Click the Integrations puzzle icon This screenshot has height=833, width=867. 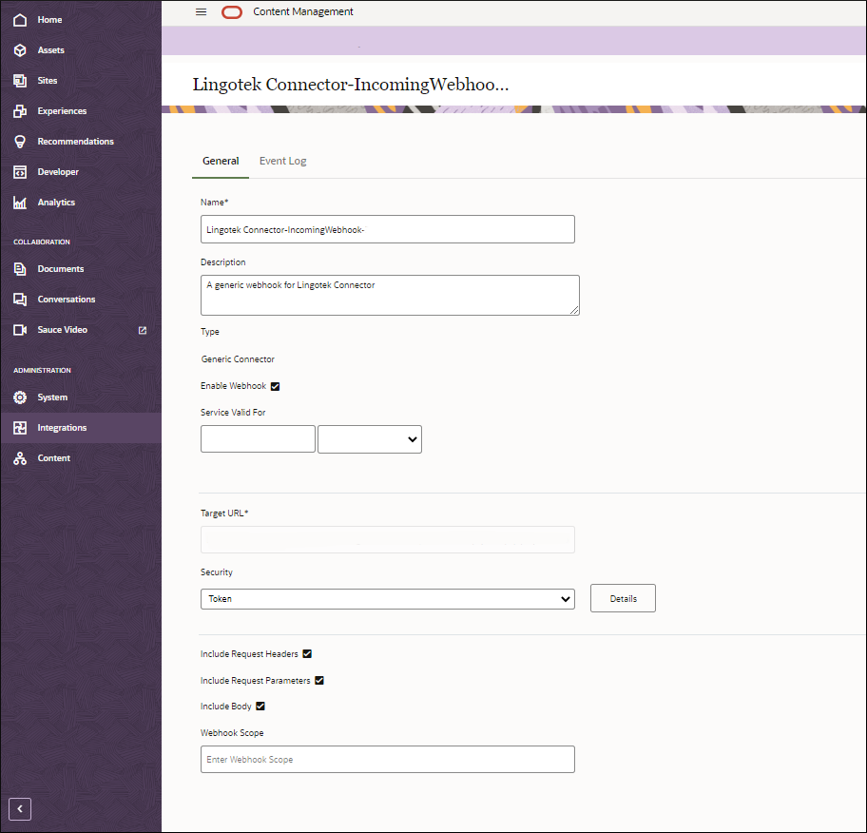coord(20,428)
